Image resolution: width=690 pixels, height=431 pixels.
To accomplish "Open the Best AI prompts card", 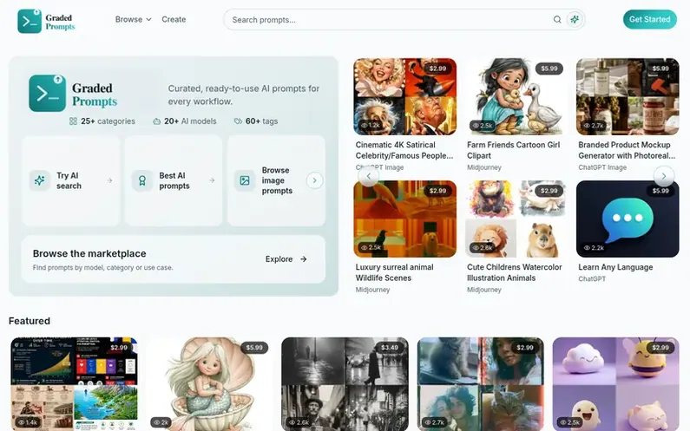I will click(x=174, y=180).
